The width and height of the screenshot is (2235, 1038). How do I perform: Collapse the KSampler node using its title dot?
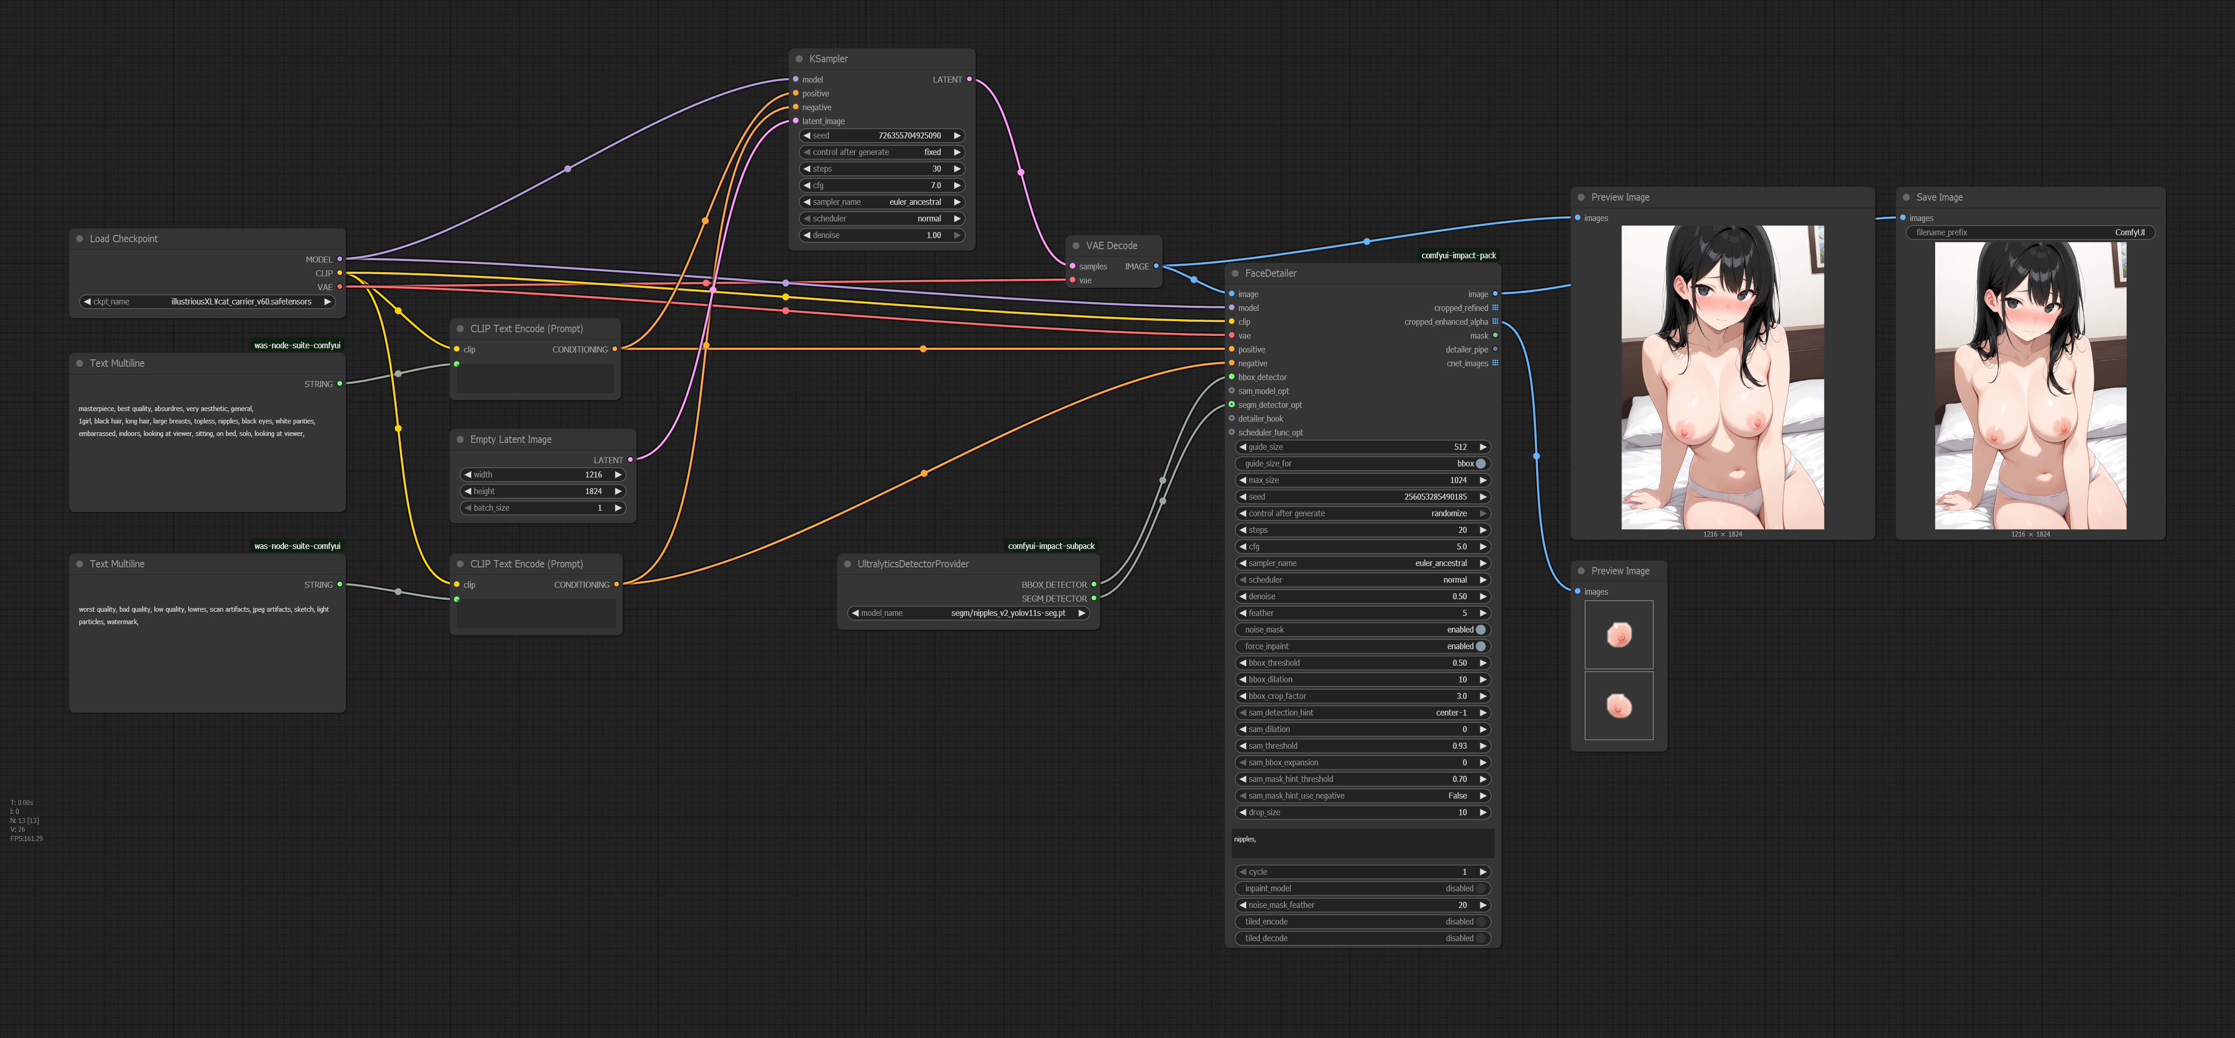[x=799, y=59]
